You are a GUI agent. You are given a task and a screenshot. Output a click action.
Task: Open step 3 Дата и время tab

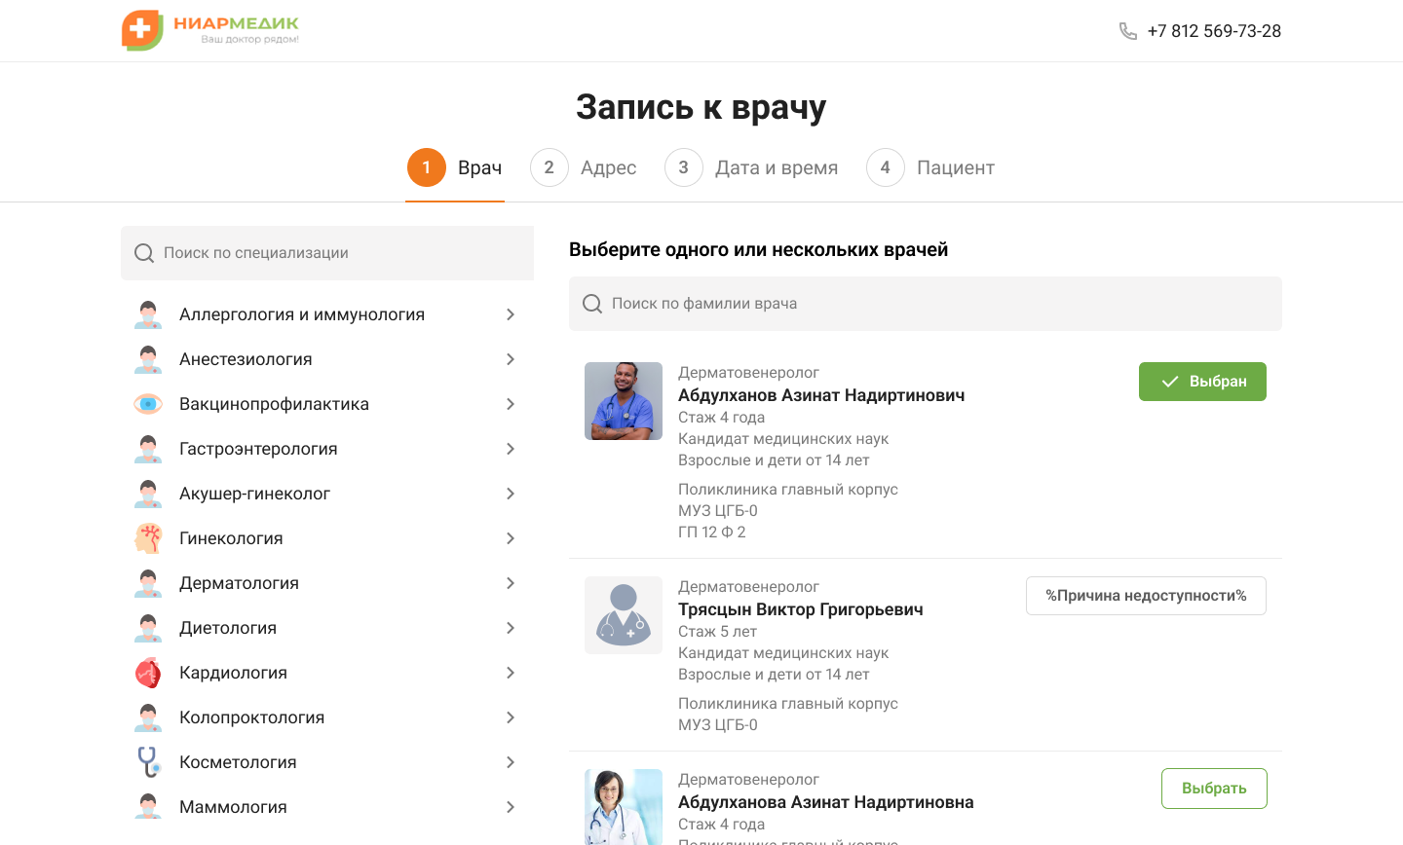click(x=752, y=167)
